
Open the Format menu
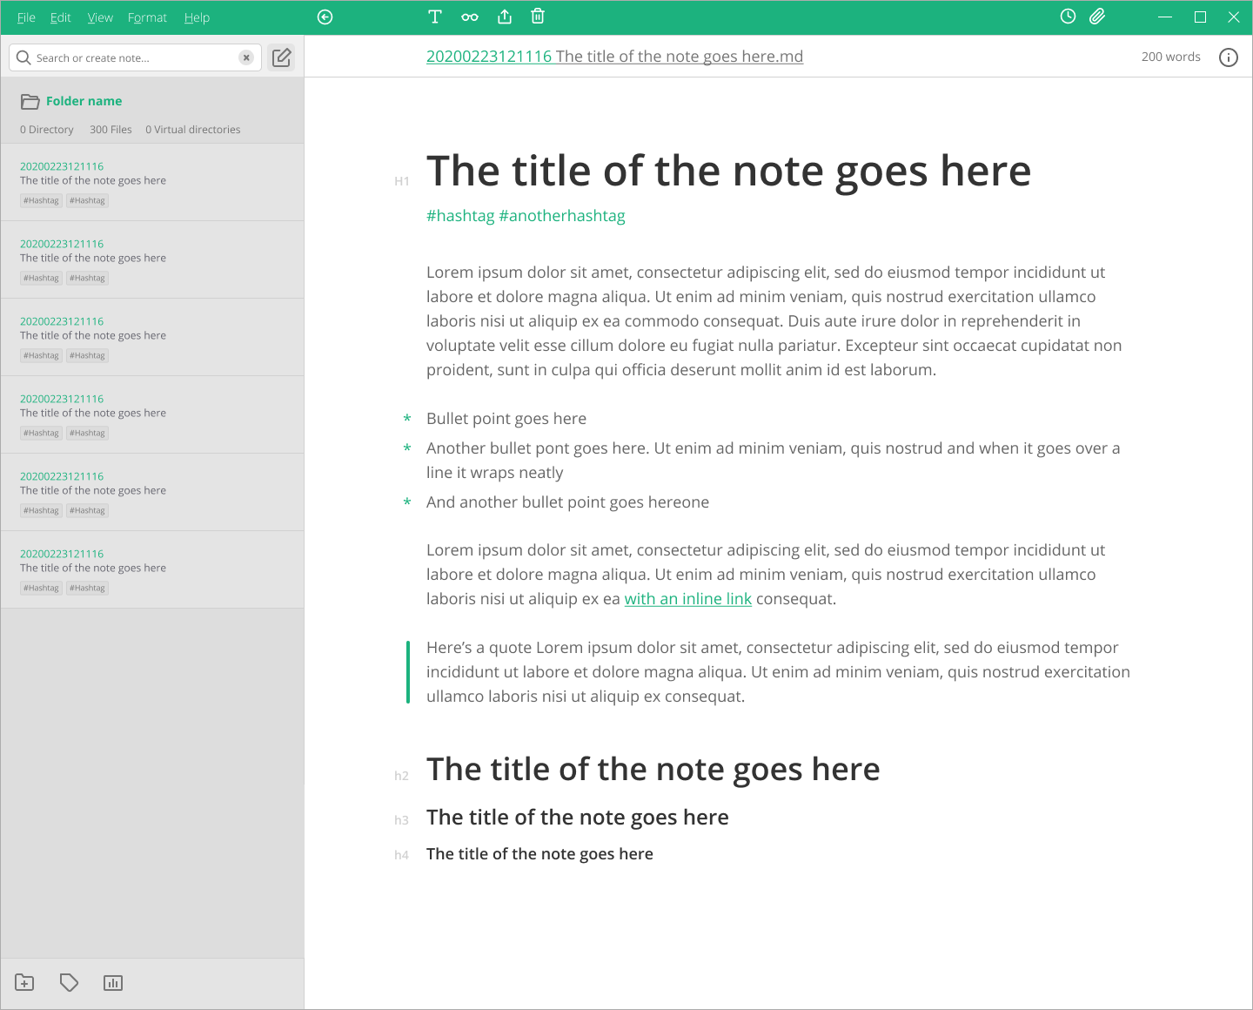(x=147, y=17)
